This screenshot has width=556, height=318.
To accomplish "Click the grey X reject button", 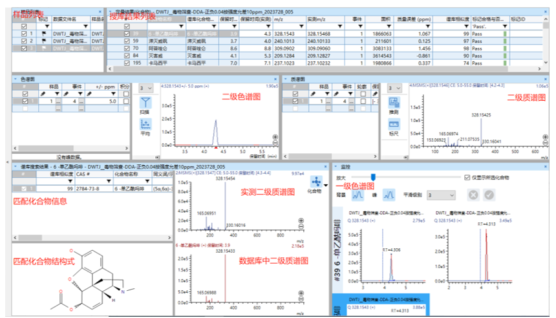I will point(473,195).
